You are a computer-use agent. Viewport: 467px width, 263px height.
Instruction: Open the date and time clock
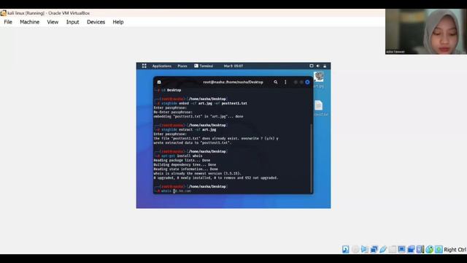click(x=233, y=66)
